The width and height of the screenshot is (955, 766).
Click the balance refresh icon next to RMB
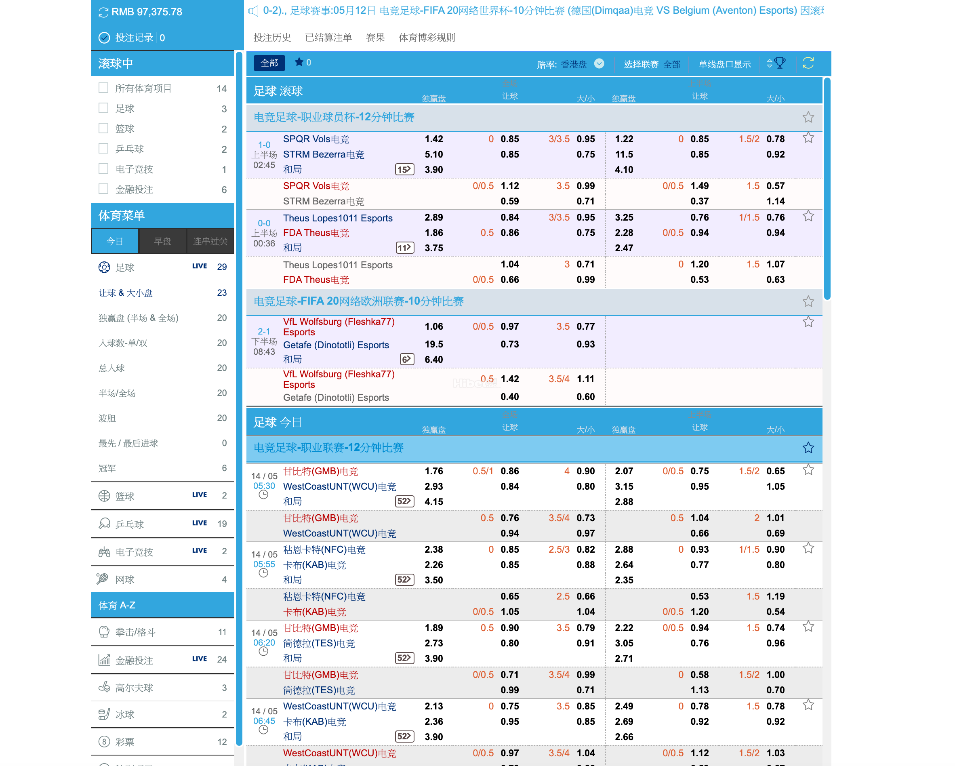pyautogui.click(x=103, y=13)
